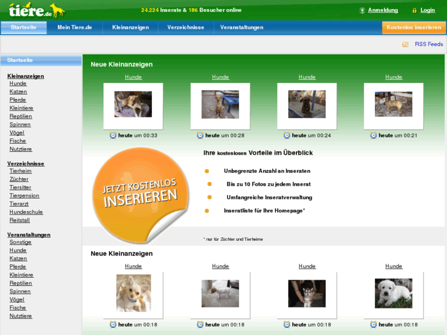Click the Login link
Screen dimensions: 447x335
pyautogui.click(x=427, y=10)
